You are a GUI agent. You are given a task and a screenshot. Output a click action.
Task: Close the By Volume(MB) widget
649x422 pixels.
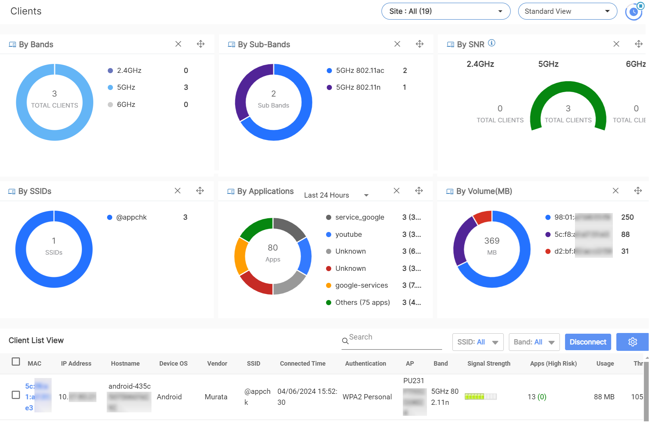pos(616,191)
